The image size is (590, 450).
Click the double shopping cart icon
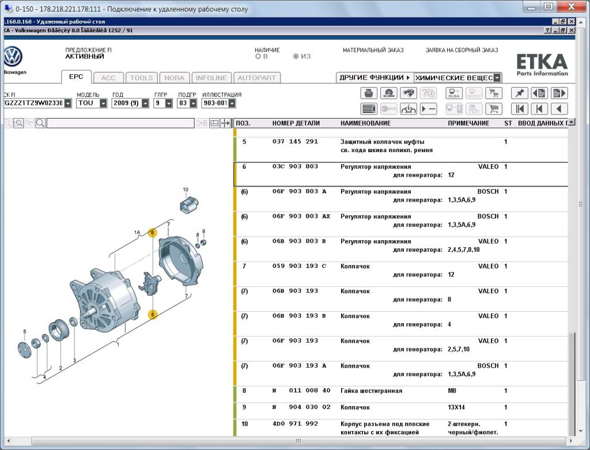coord(494,93)
